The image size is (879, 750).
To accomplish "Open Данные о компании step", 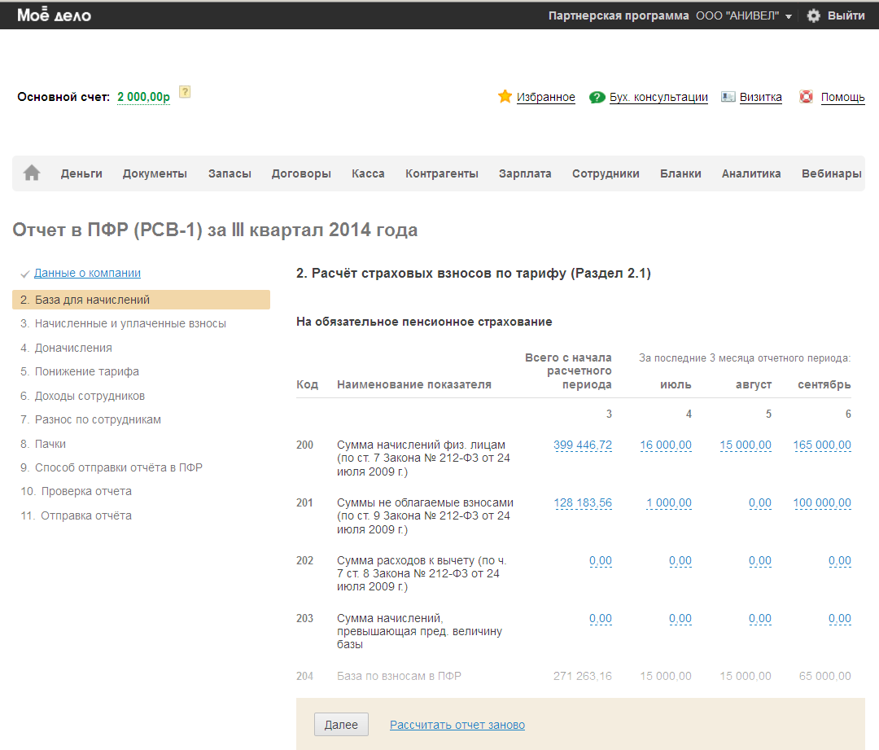I will coord(87,274).
